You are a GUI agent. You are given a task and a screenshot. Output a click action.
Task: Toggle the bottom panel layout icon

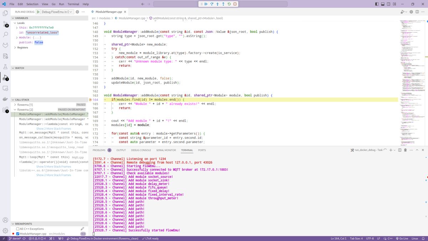pyautogui.click(x=383, y=4)
